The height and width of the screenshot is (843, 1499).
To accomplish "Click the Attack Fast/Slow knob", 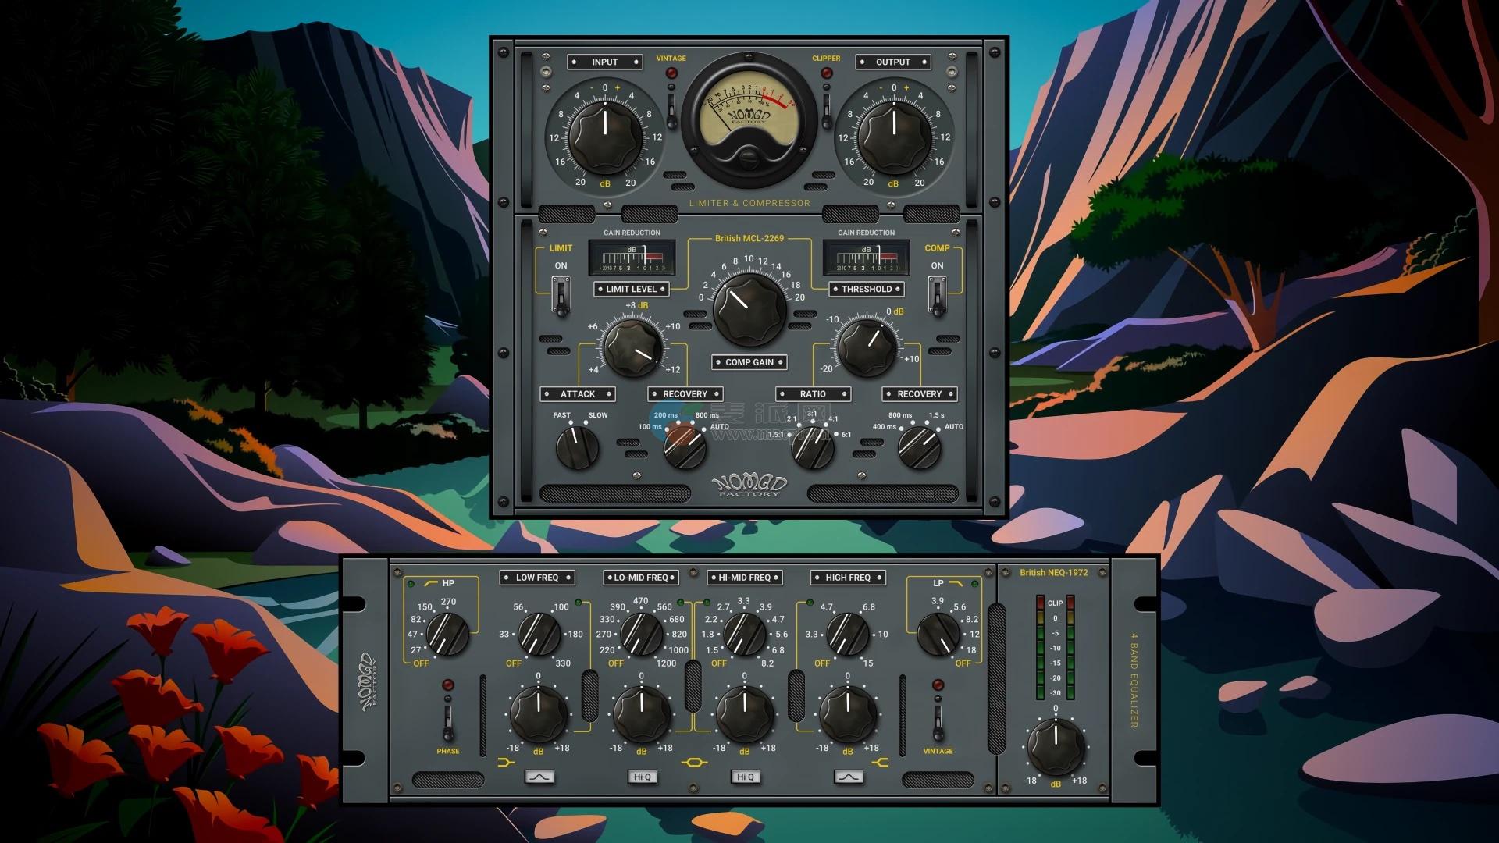I will 577,448.
